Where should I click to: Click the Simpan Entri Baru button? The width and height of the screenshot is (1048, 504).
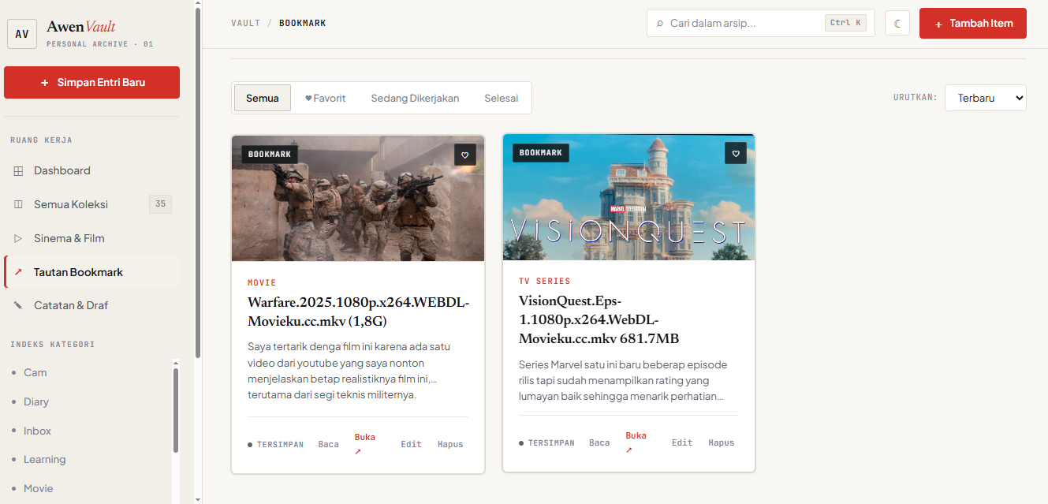coord(91,82)
